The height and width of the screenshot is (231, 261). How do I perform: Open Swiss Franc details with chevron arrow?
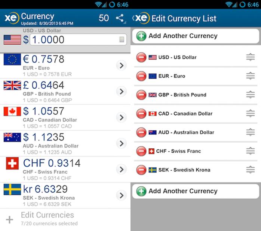pyautogui.click(x=122, y=170)
